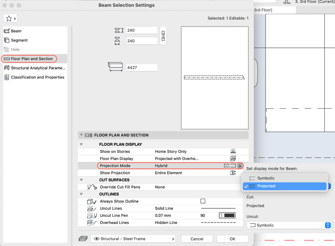
Task: Open Floor Plan and Section page
Action: [x=35, y=59]
